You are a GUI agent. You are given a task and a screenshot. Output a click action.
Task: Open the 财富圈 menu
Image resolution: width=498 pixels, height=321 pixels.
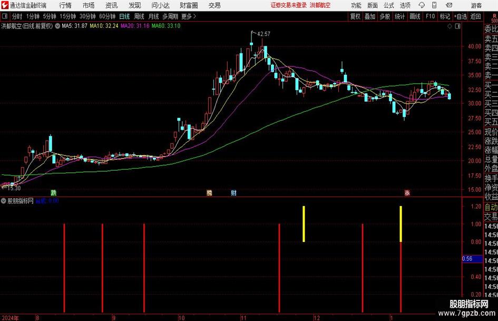(x=189, y=5)
